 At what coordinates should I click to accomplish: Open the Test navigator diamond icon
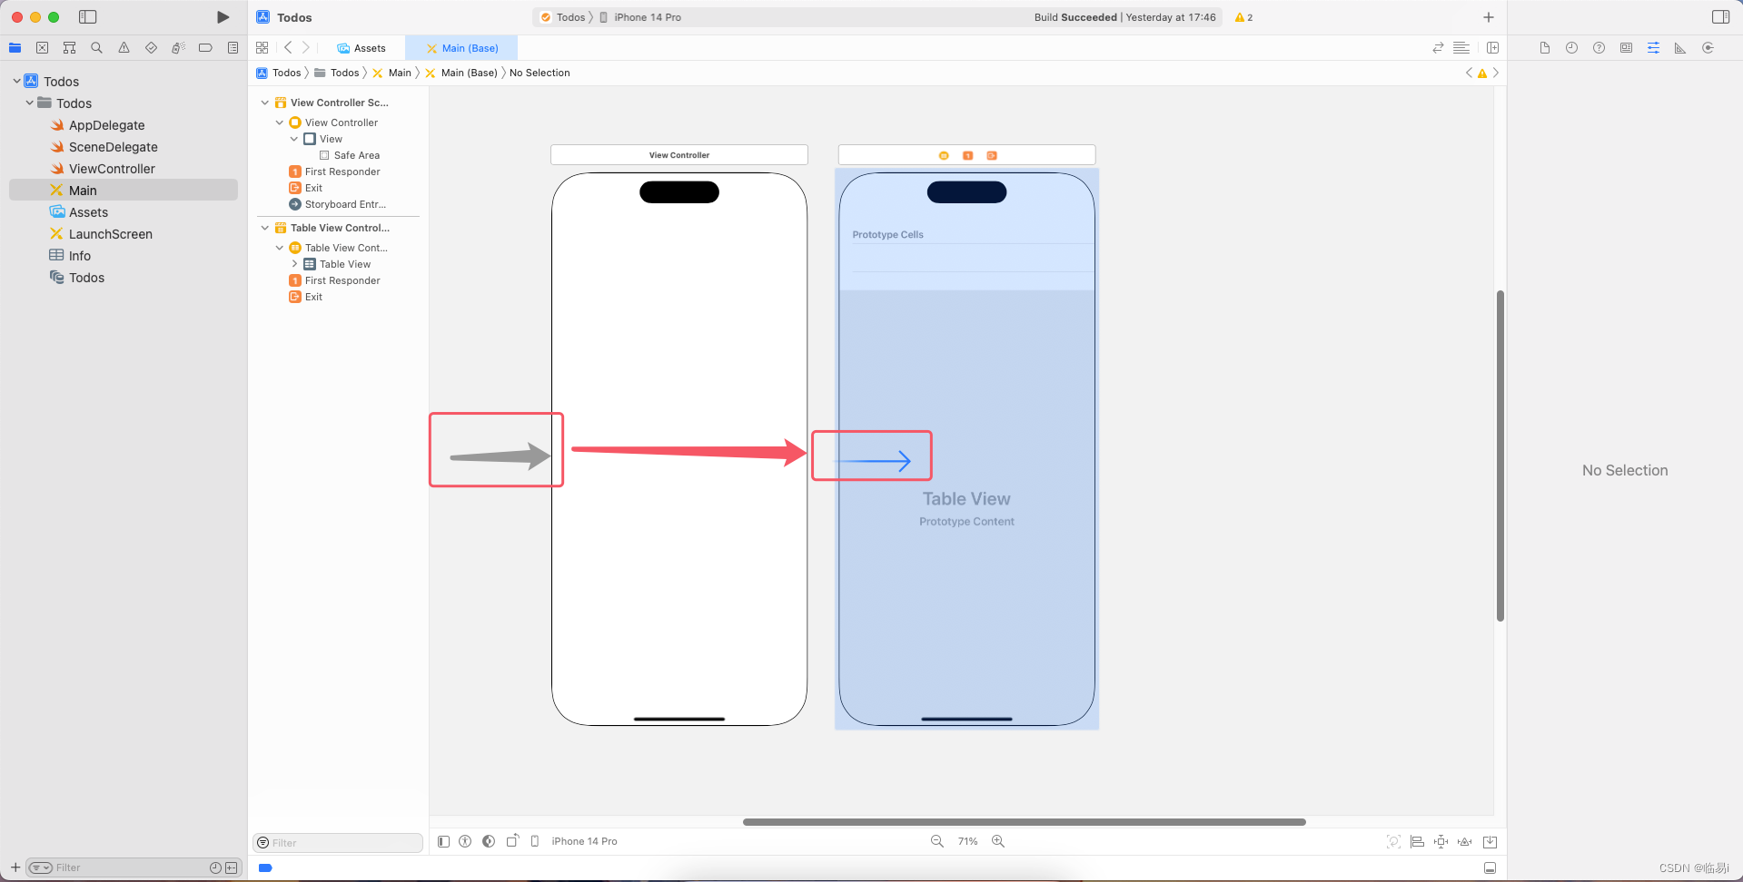[151, 48]
